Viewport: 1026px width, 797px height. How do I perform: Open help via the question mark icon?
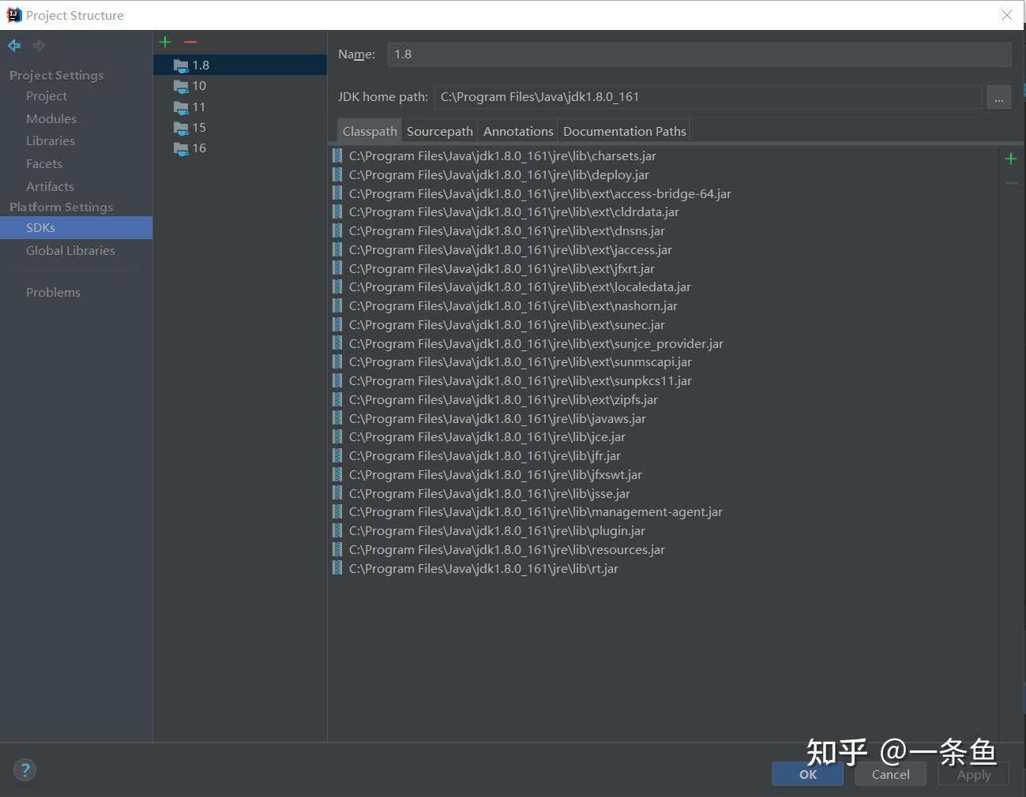click(x=24, y=769)
